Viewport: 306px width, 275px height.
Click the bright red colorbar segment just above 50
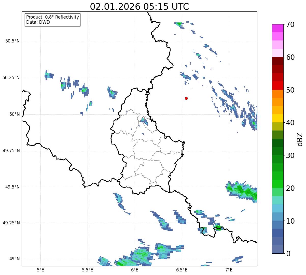coord(277,86)
